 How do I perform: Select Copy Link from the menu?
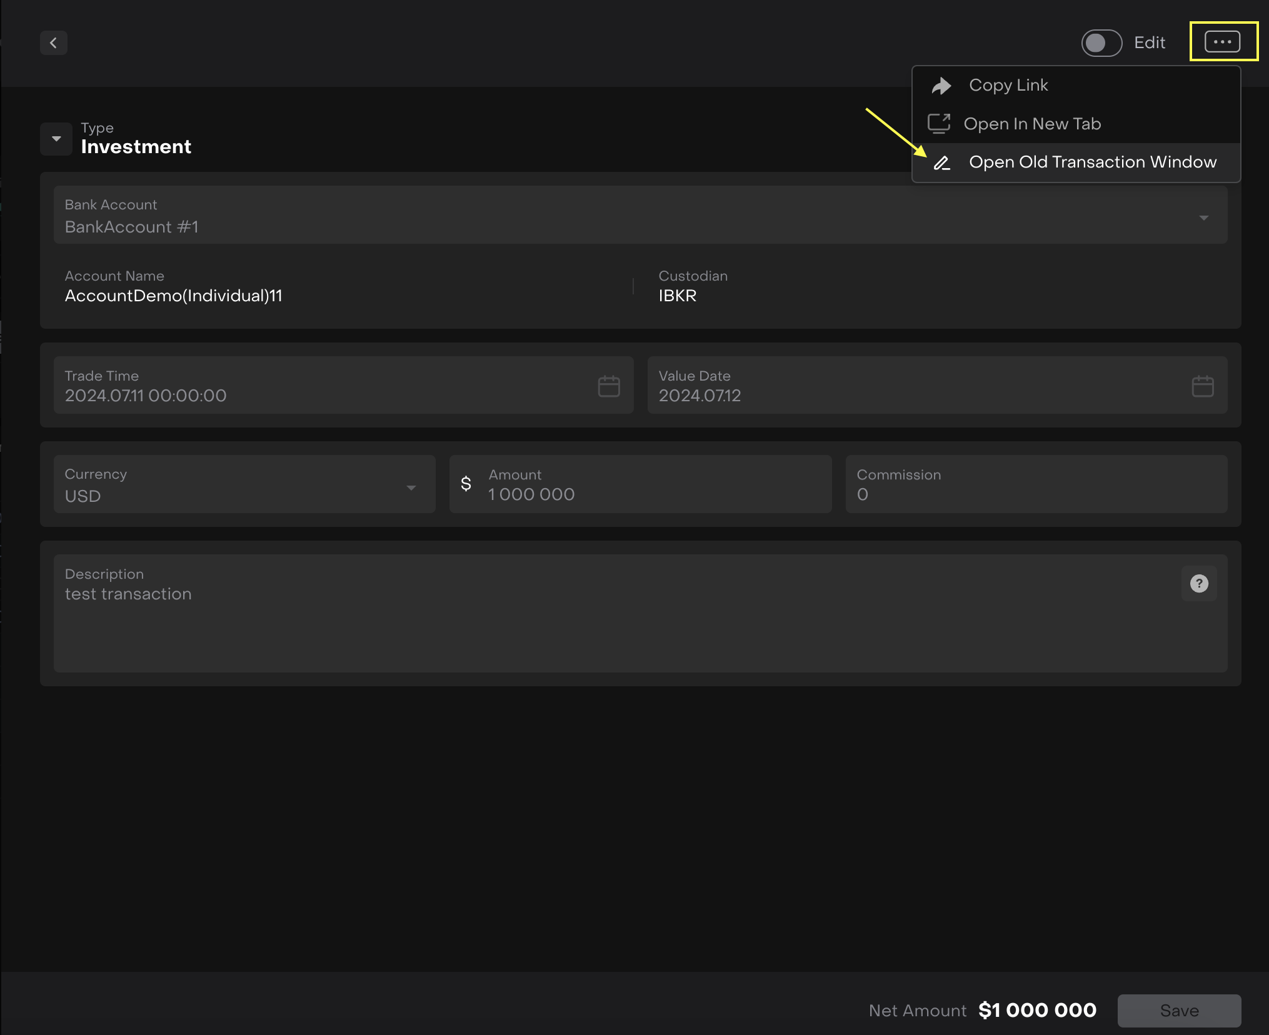(1008, 86)
